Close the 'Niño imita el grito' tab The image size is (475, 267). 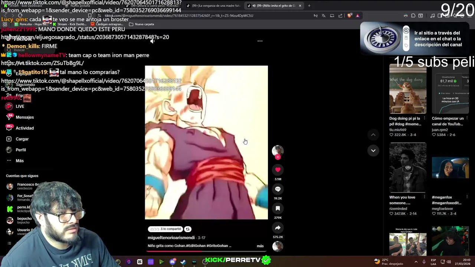[300, 6]
